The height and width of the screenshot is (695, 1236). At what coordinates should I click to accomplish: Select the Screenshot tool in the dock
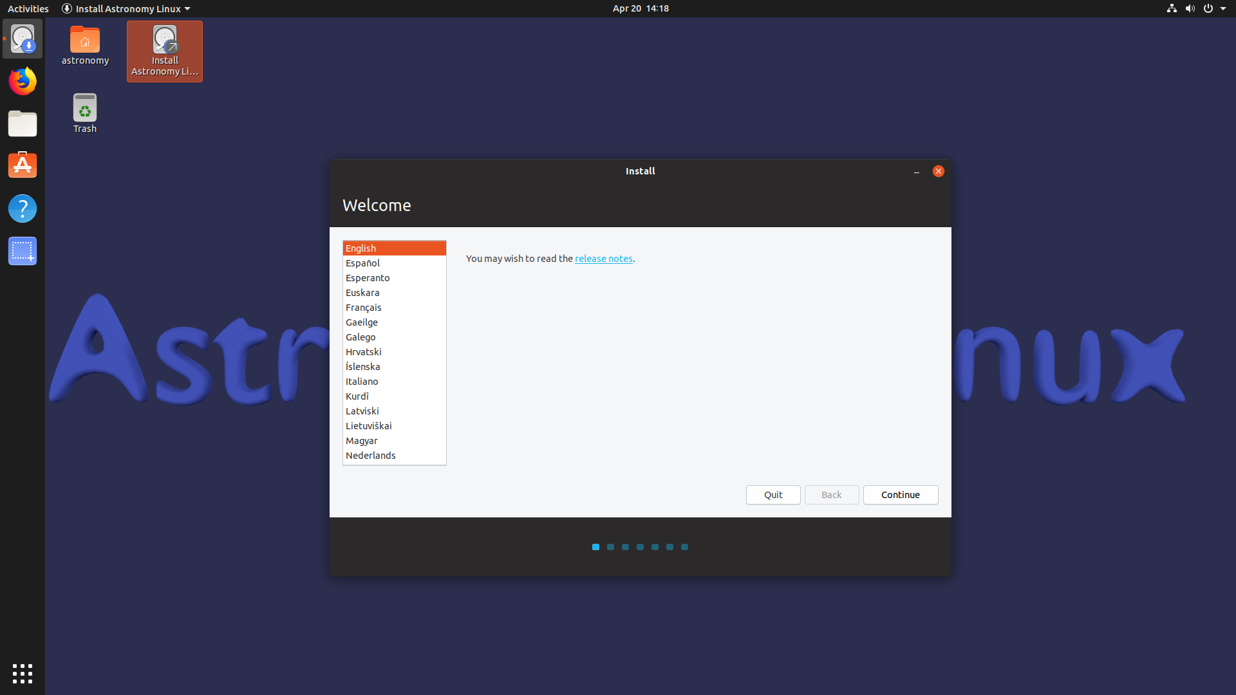click(23, 251)
